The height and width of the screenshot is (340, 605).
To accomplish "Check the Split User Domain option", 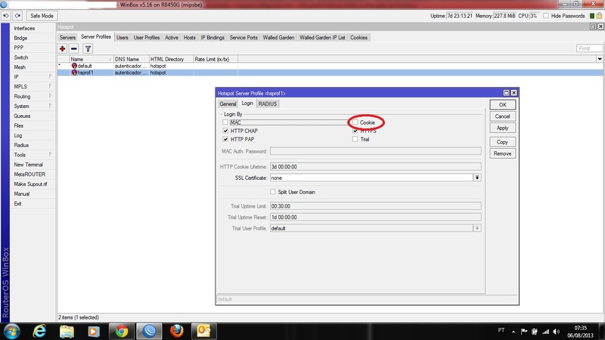I will (273, 192).
